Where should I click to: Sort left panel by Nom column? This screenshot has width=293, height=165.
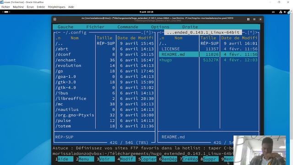coord(75,38)
